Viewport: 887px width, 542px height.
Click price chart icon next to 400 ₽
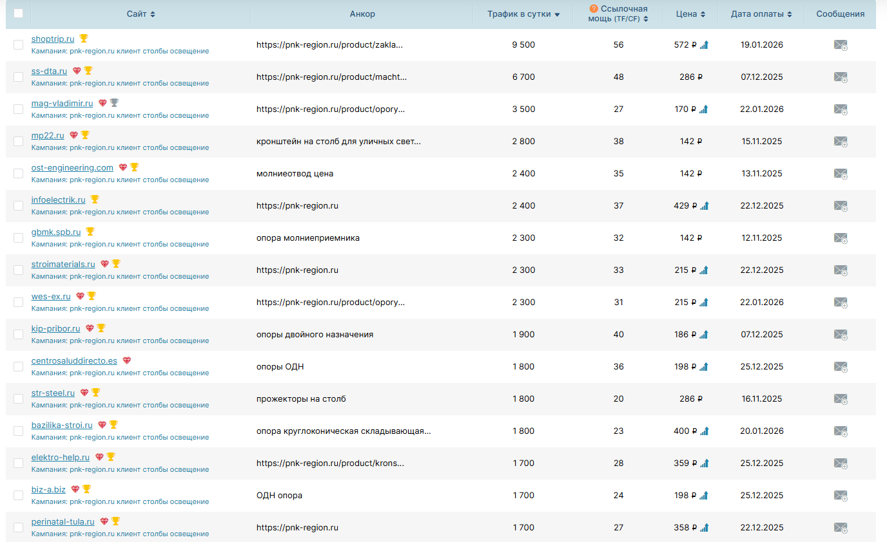704,431
